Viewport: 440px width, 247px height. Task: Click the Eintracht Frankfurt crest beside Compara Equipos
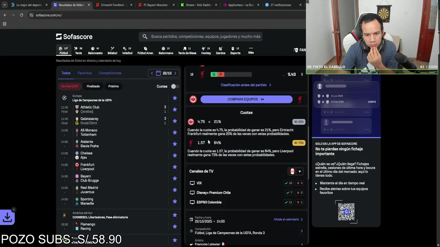tap(193, 99)
